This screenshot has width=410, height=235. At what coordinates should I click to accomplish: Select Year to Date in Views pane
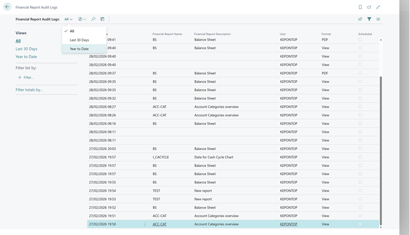[x=26, y=57]
